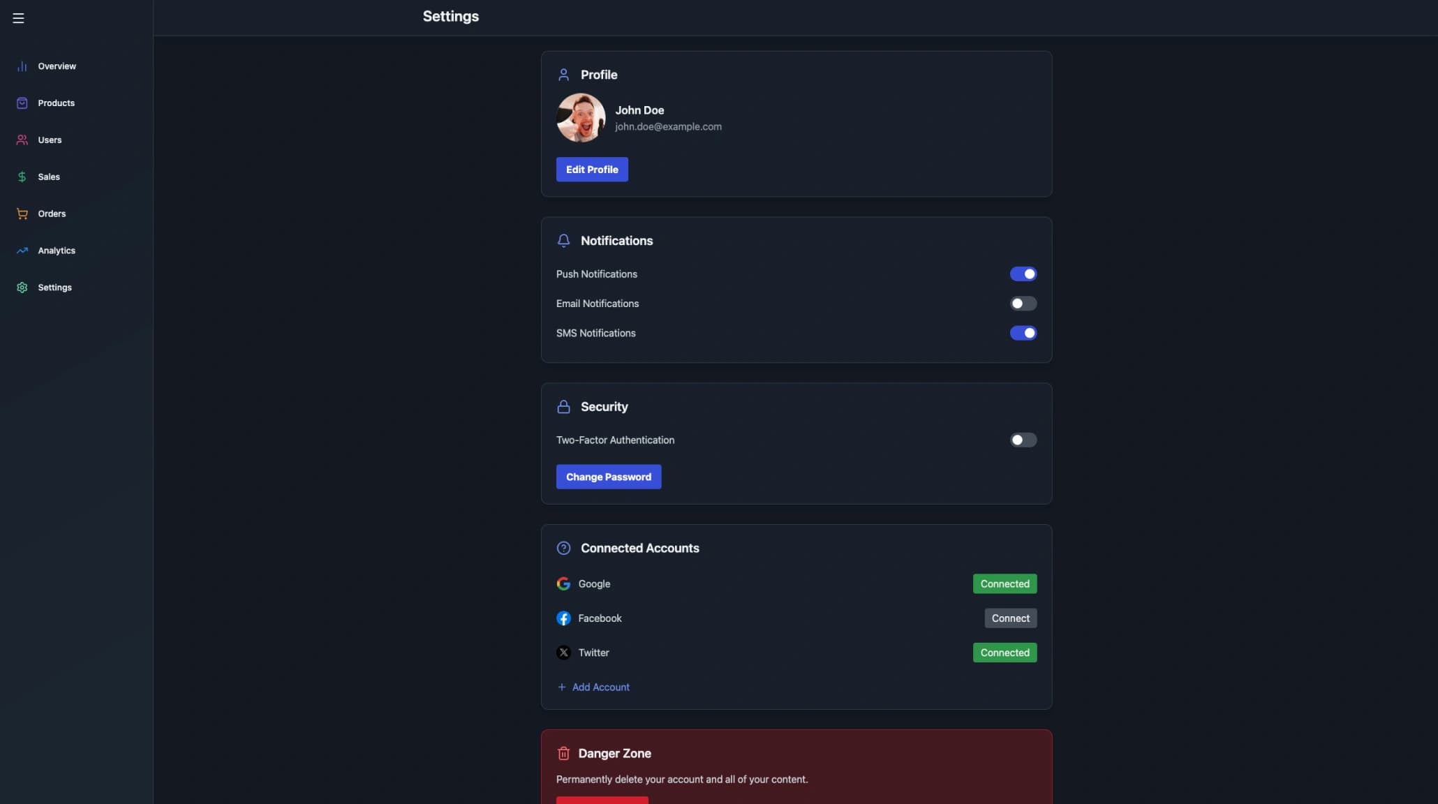Disable Push Notifications
Image resolution: width=1438 pixels, height=804 pixels.
1023,274
